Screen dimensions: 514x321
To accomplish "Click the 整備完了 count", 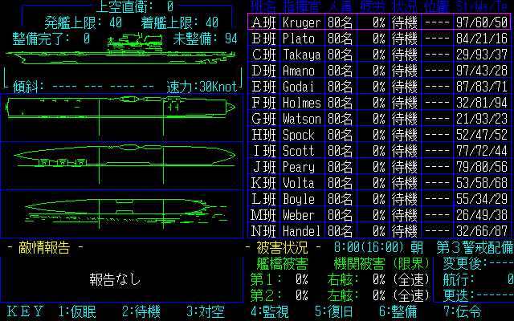I will click(87, 39).
